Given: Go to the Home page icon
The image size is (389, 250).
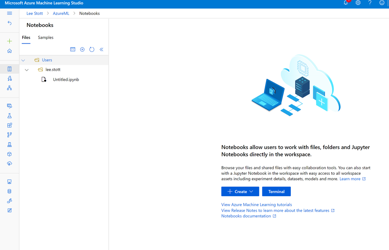Looking at the screenshot, I should 9,51.
